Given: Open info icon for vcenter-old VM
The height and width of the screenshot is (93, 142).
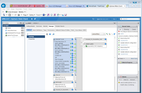Looking at the screenshot, I should [x=72, y=56].
